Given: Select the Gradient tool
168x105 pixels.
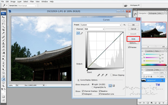Looking at the screenshot, I should pos(3,53).
